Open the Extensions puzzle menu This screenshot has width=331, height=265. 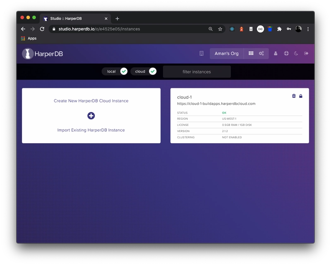(x=279, y=29)
